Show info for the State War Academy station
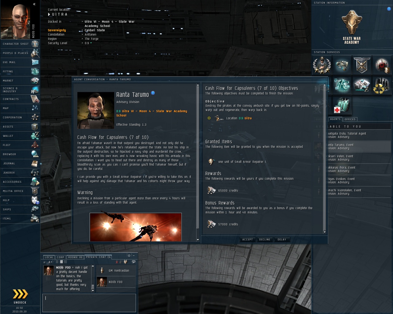393x314 pixels. pyautogui.click(x=389, y=9)
